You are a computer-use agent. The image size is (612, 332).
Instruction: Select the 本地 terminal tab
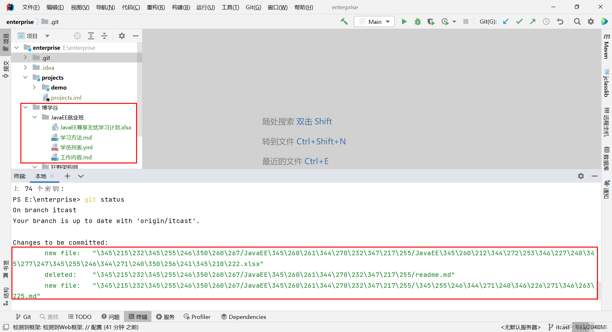41,176
